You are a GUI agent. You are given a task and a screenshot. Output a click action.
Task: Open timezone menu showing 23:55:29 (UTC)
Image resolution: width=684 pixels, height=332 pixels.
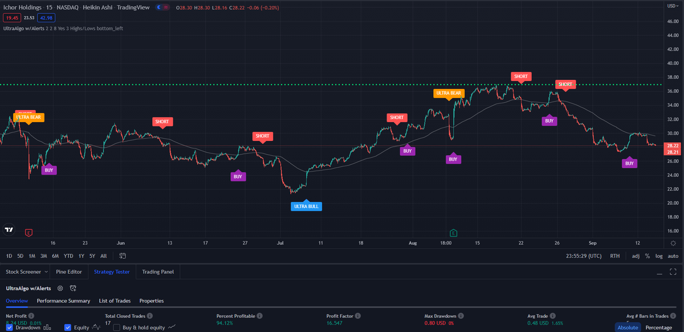(584, 256)
